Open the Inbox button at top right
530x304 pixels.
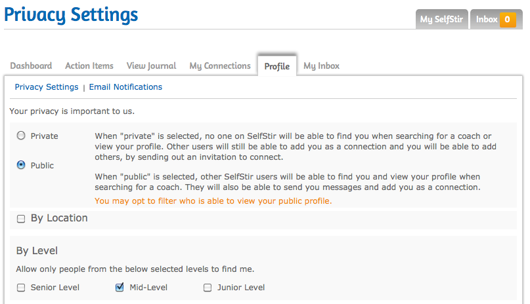click(487, 20)
